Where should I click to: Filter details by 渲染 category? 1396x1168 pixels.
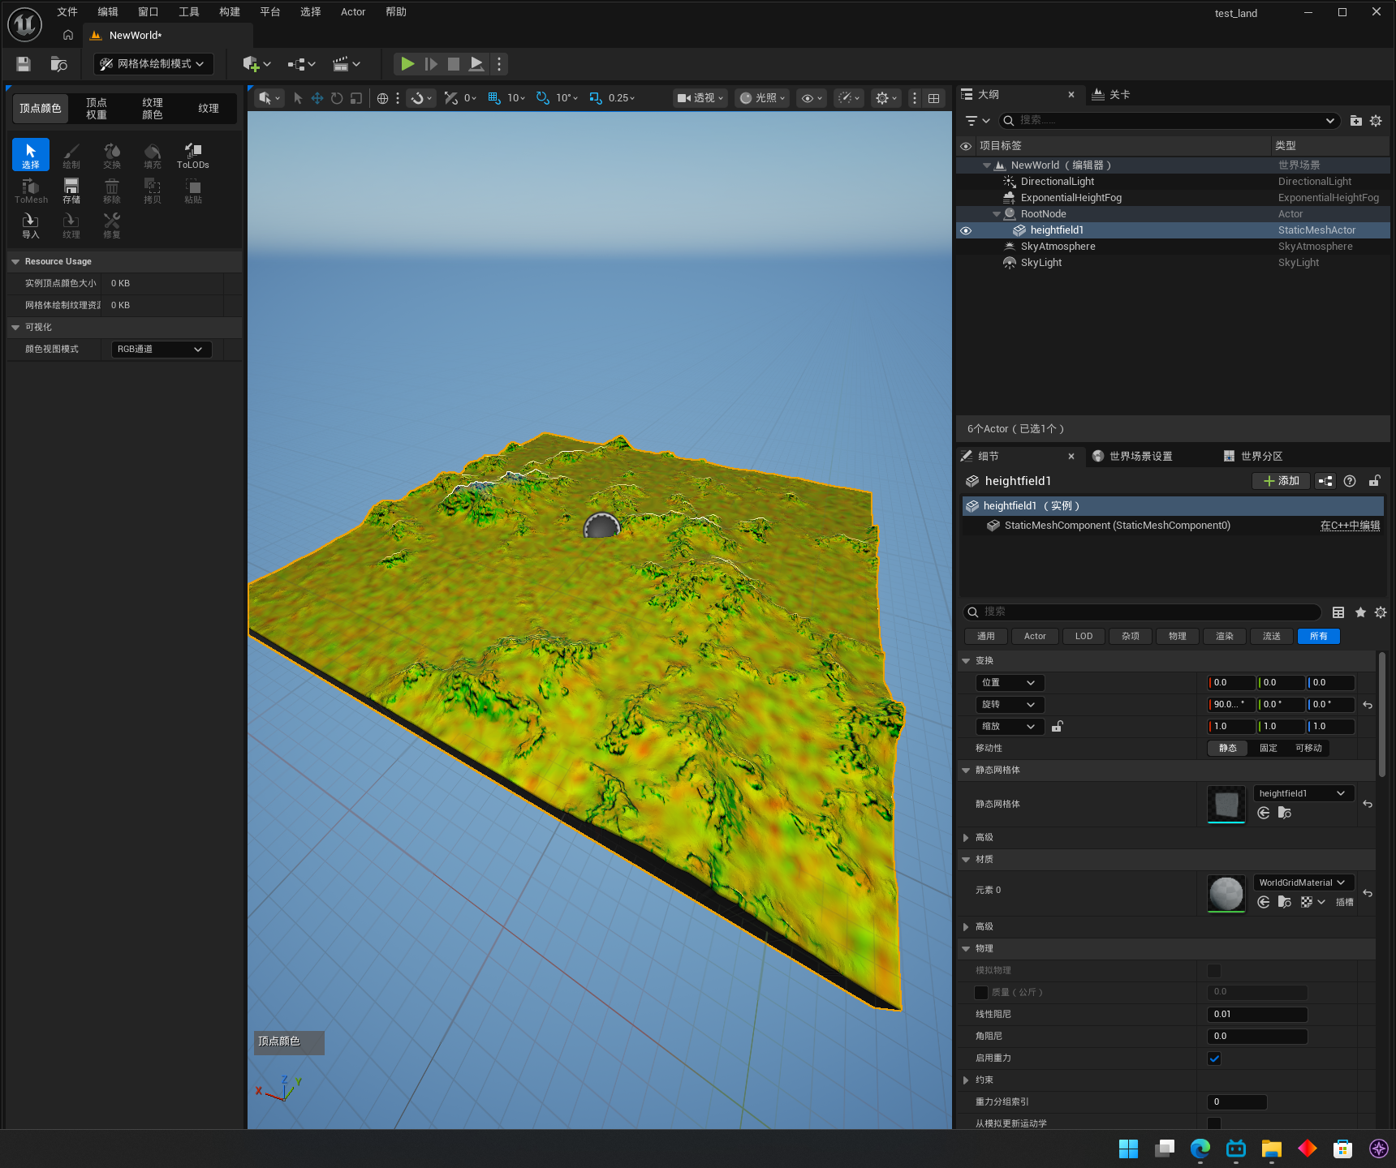pos(1225,636)
